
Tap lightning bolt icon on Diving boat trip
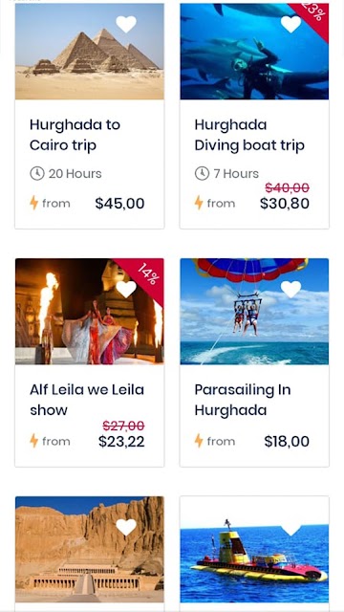[199, 203]
